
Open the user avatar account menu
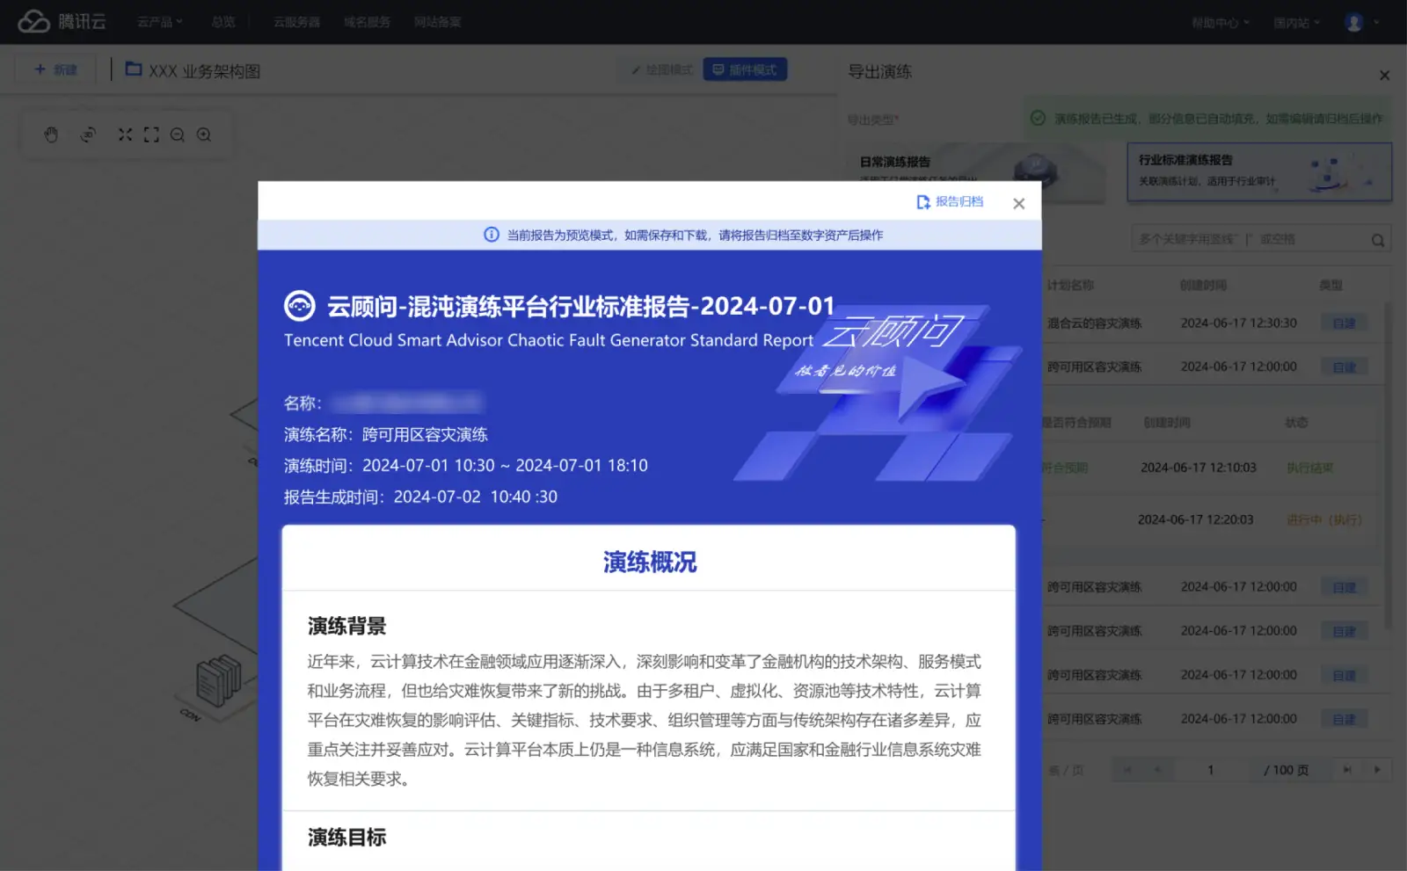(1360, 23)
